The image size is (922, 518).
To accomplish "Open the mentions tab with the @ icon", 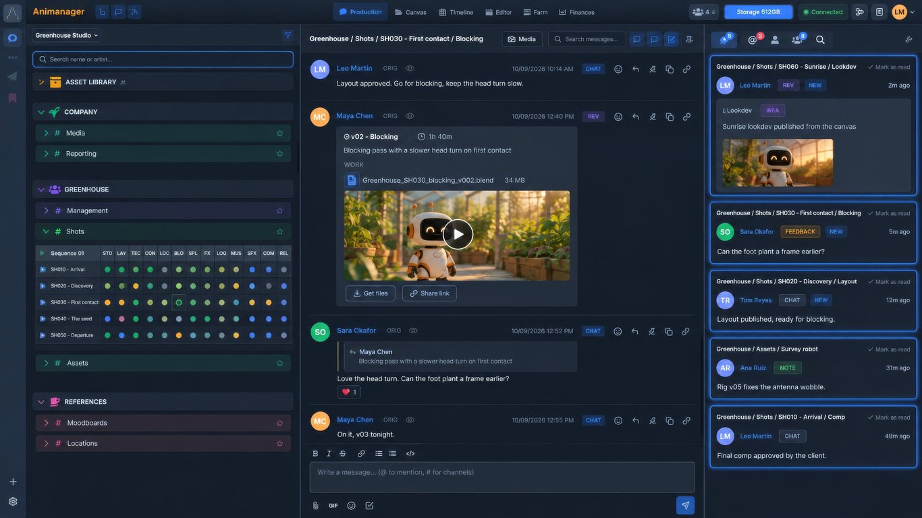I will [x=753, y=40].
